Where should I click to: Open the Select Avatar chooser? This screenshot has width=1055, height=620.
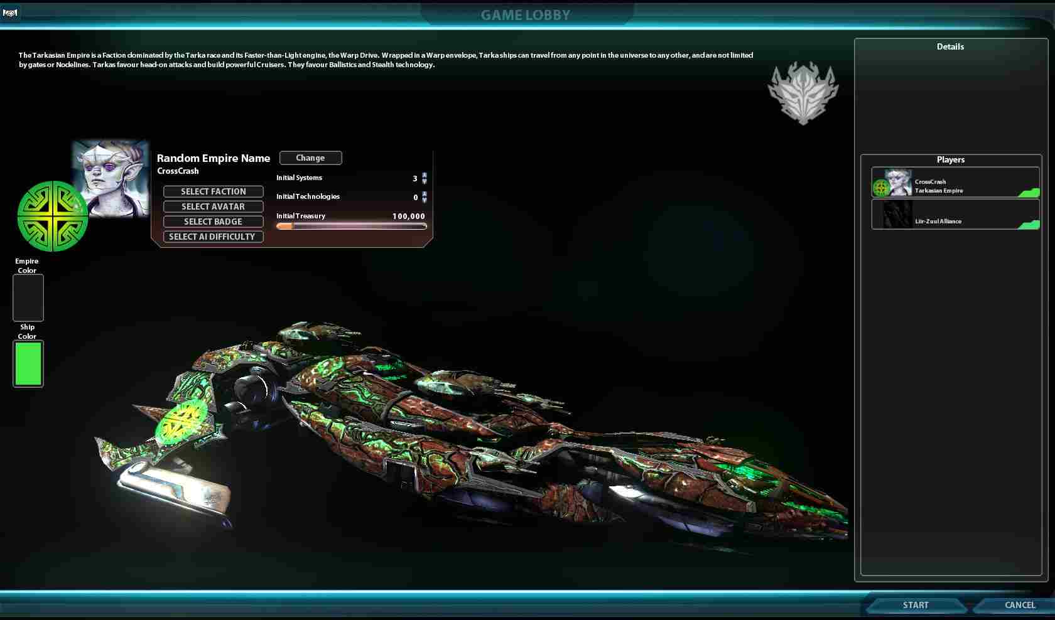pyautogui.click(x=213, y=206)
